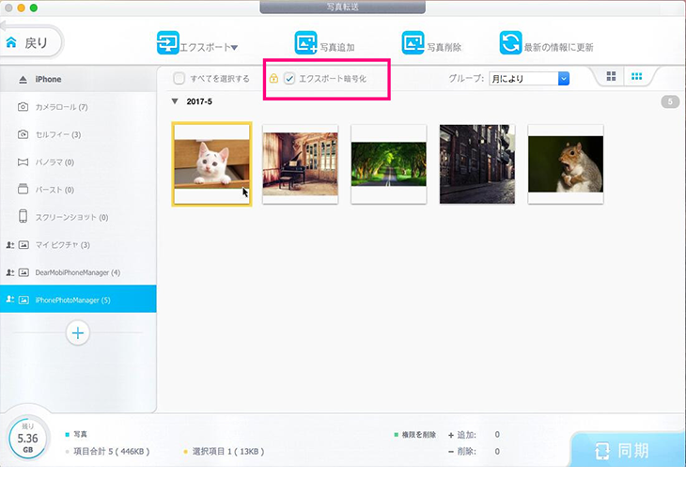Click the macOS green zoom button
This screenshot has height=479, width=686.
click(x=34, y=8)
